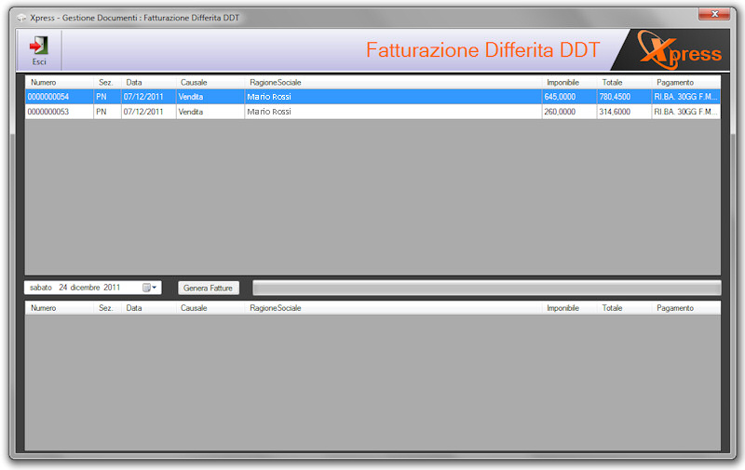Select document number 0000000054

tap(59, 97)
